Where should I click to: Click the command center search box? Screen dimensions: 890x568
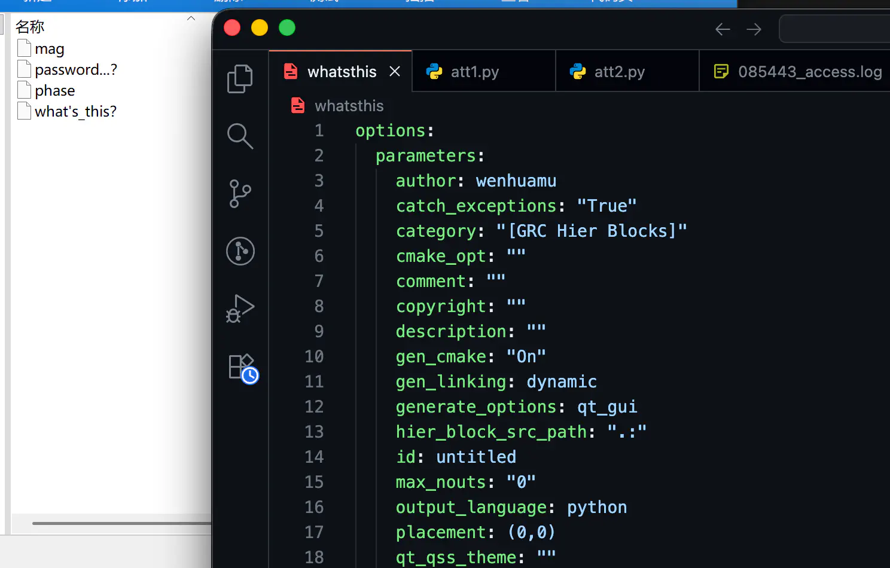point(834,29)
